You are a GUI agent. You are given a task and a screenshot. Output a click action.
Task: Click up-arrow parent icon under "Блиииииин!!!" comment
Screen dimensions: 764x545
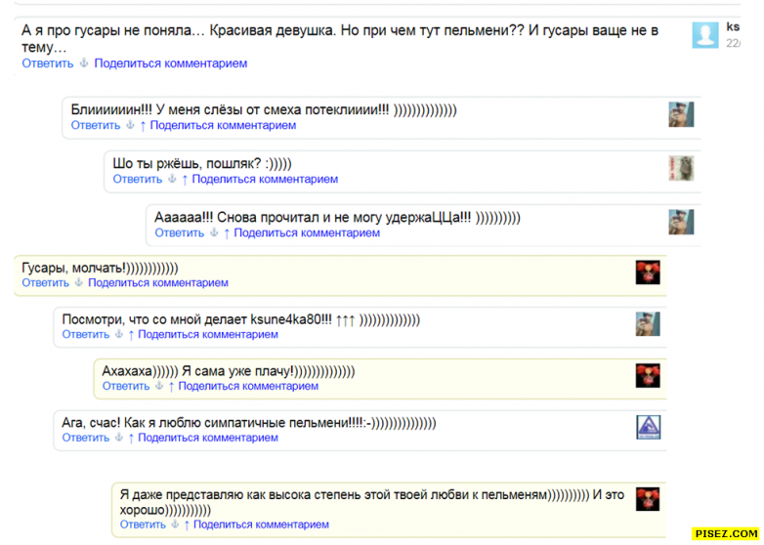click(144, 126)
